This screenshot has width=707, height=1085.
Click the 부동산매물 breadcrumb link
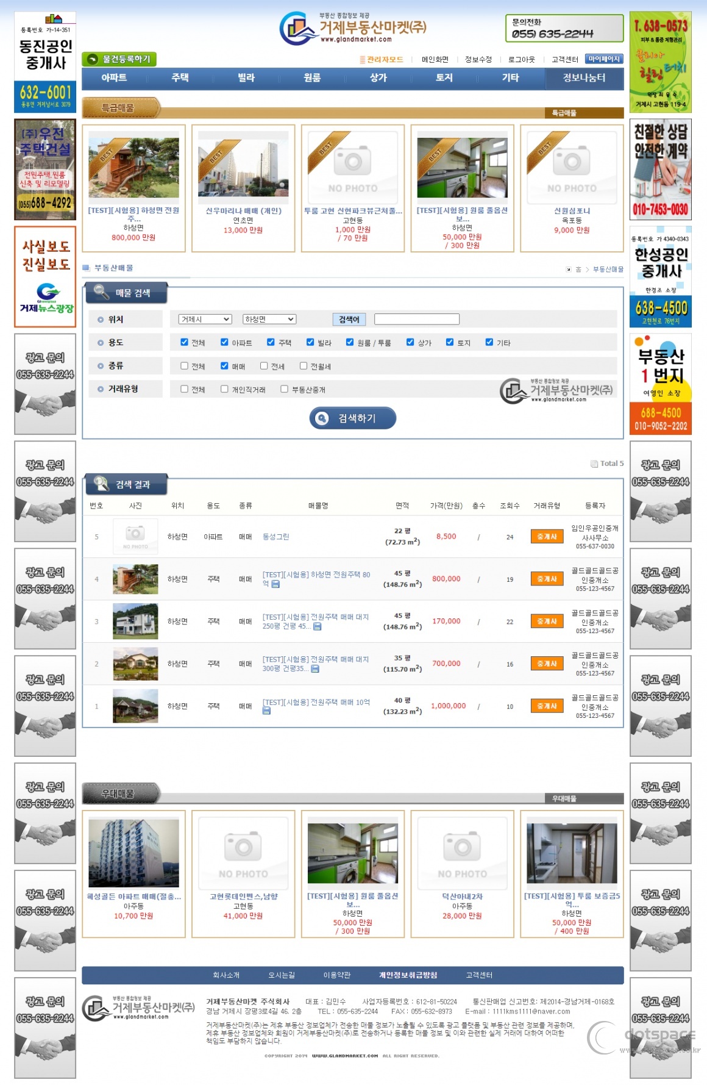[x=608, y=270]
